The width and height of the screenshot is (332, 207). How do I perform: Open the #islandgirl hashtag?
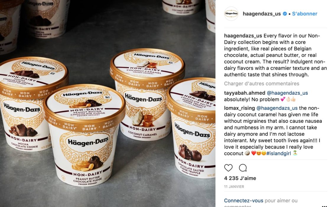(x=279, y=153)
